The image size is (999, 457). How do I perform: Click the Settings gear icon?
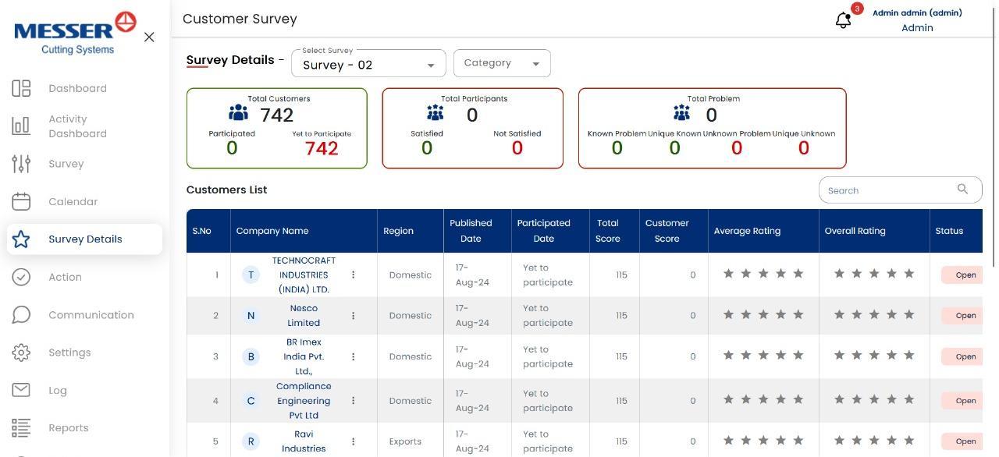[x=21, y=352]
